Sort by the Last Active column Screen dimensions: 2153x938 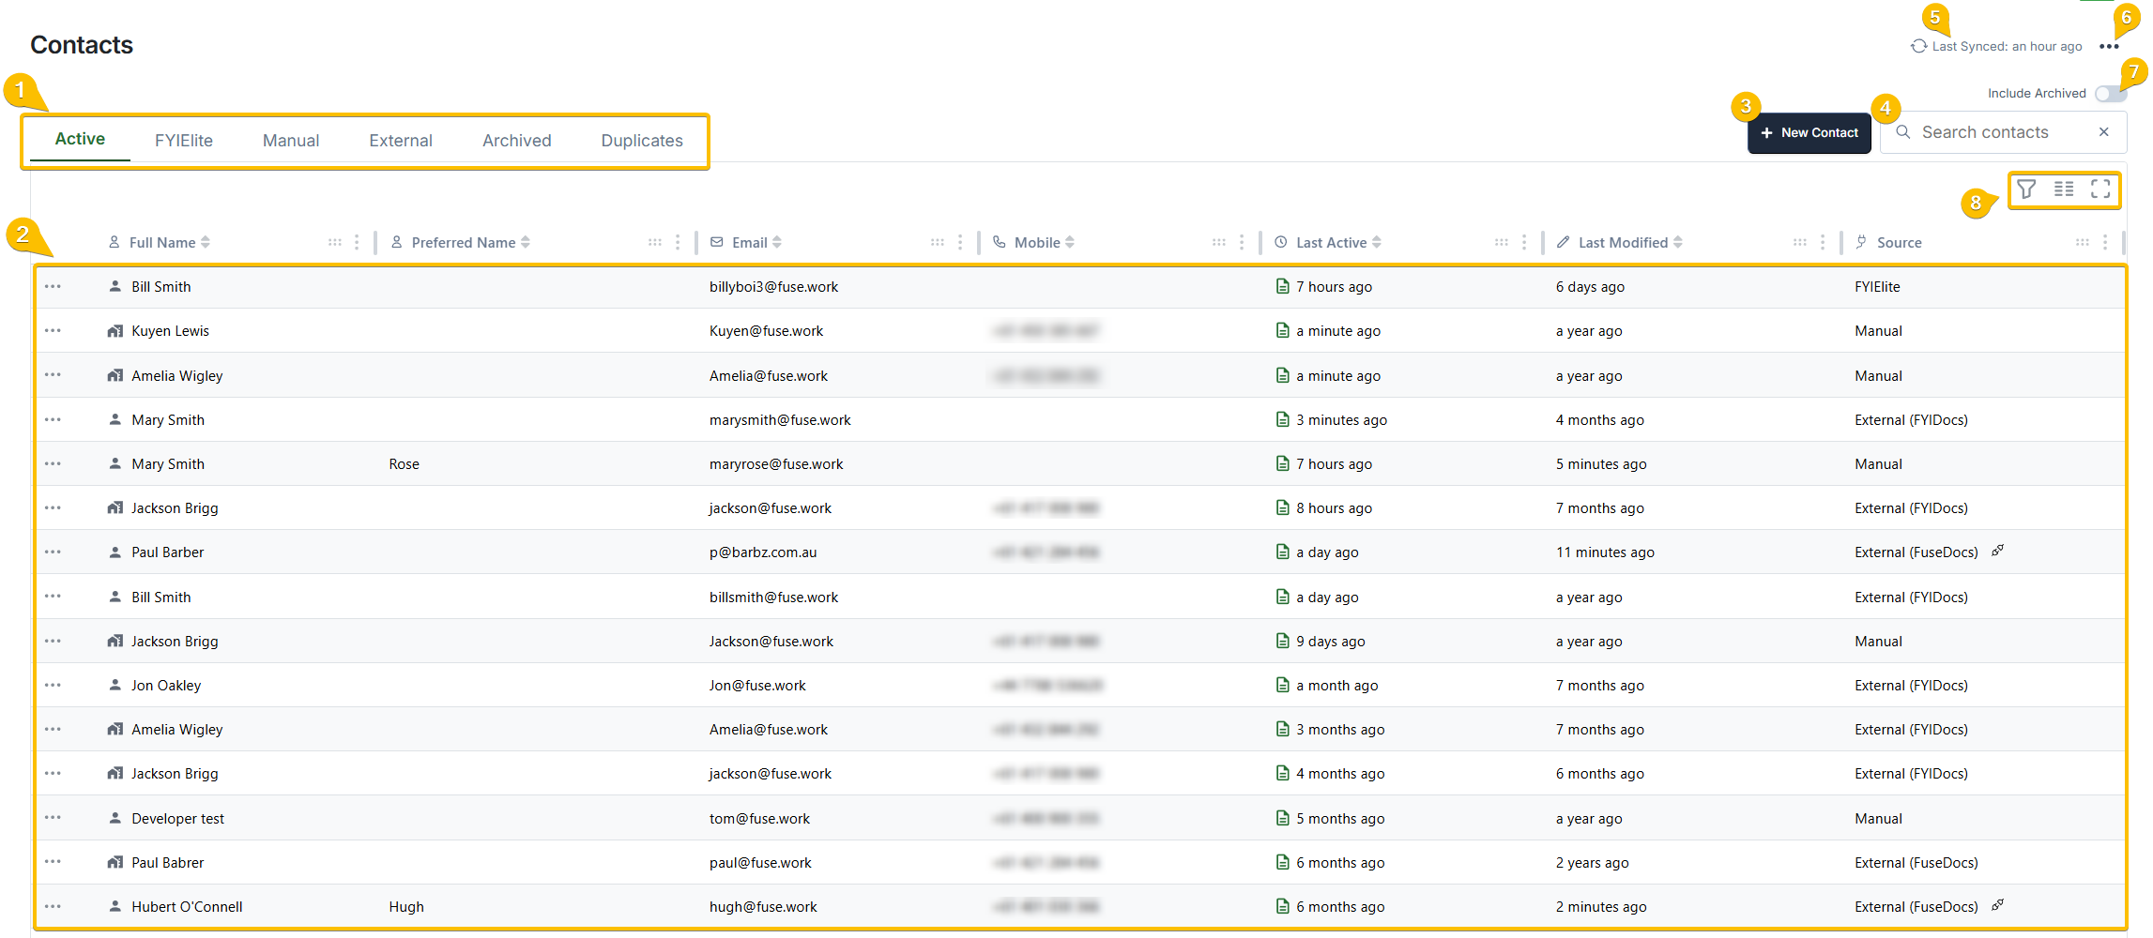click(x=1376, y=242)
